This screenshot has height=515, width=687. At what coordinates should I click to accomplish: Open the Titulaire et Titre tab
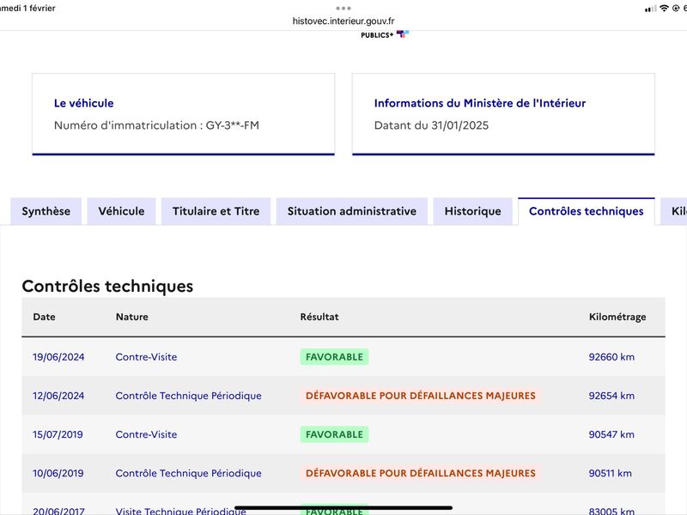click(x=216, y=211)
